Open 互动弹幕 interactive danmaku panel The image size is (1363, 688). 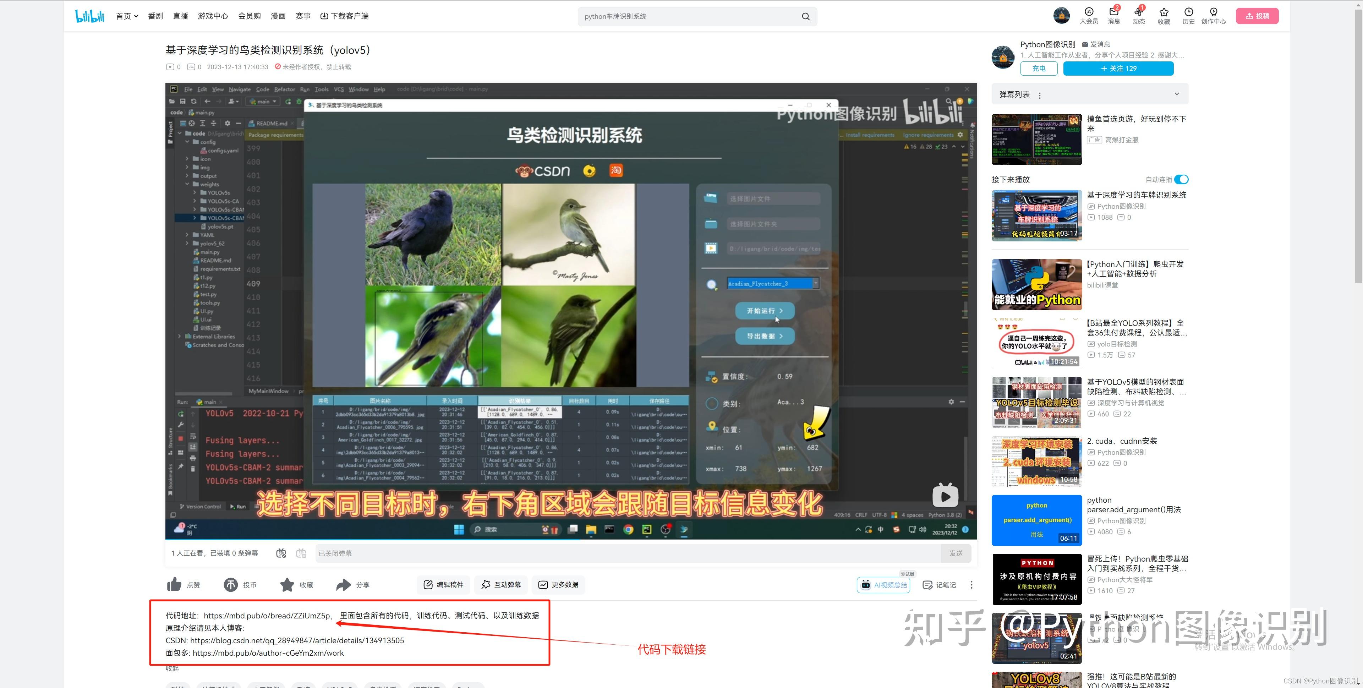pyautogui.click(x=500, y=584)
